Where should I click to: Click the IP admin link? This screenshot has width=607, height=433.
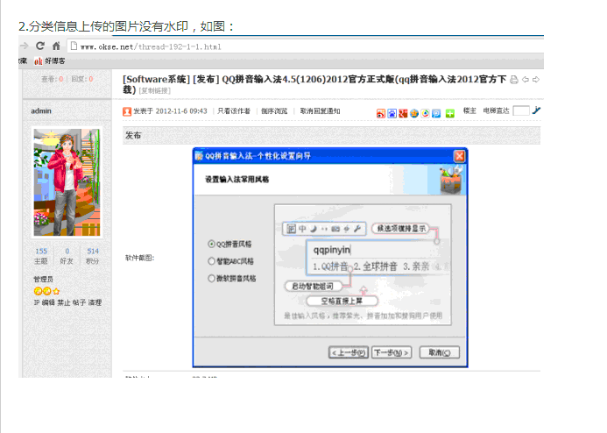tap(37, 303)
